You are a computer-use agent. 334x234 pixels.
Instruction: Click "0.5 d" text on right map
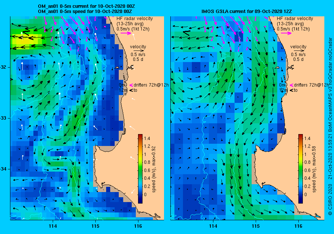[298, 59]
